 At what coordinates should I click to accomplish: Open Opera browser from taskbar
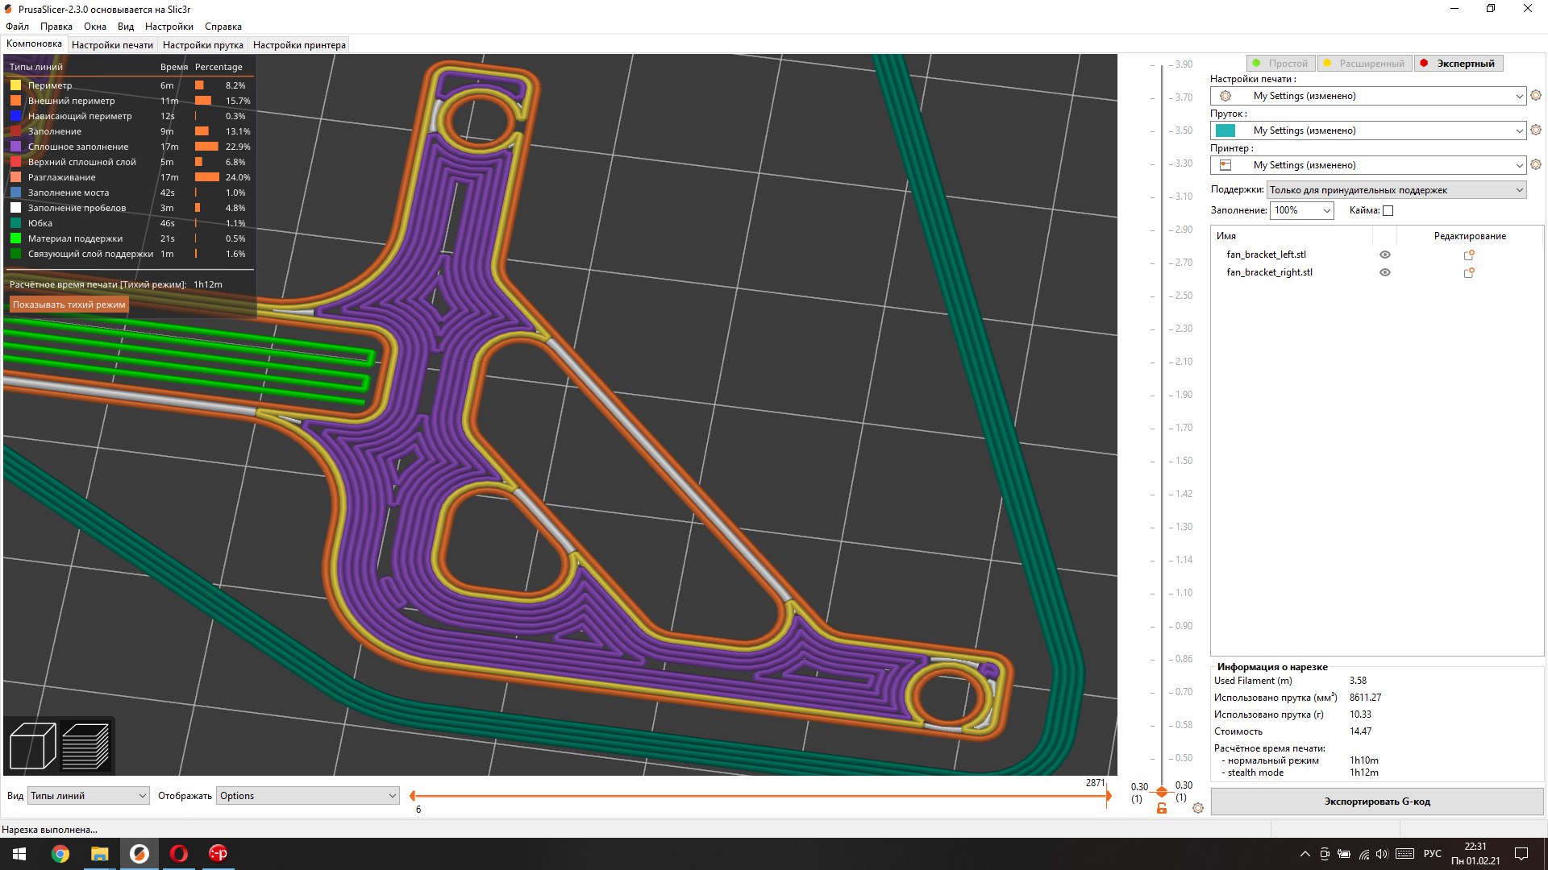tap(179, 854)
